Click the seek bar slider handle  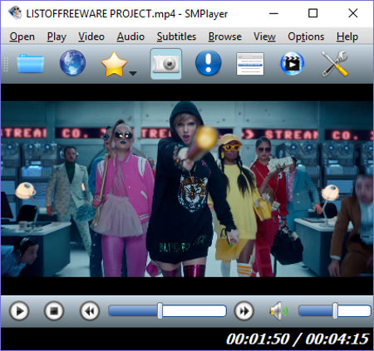pyautogui.click(x=160, y=310)
